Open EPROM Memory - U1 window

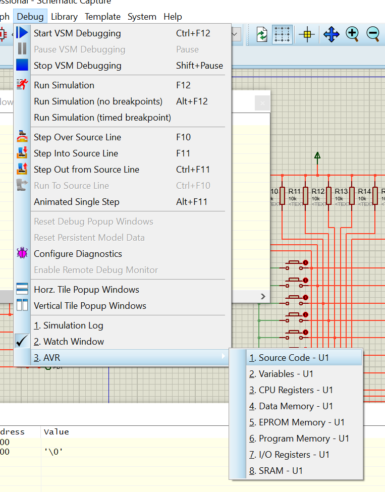point(296,422)
